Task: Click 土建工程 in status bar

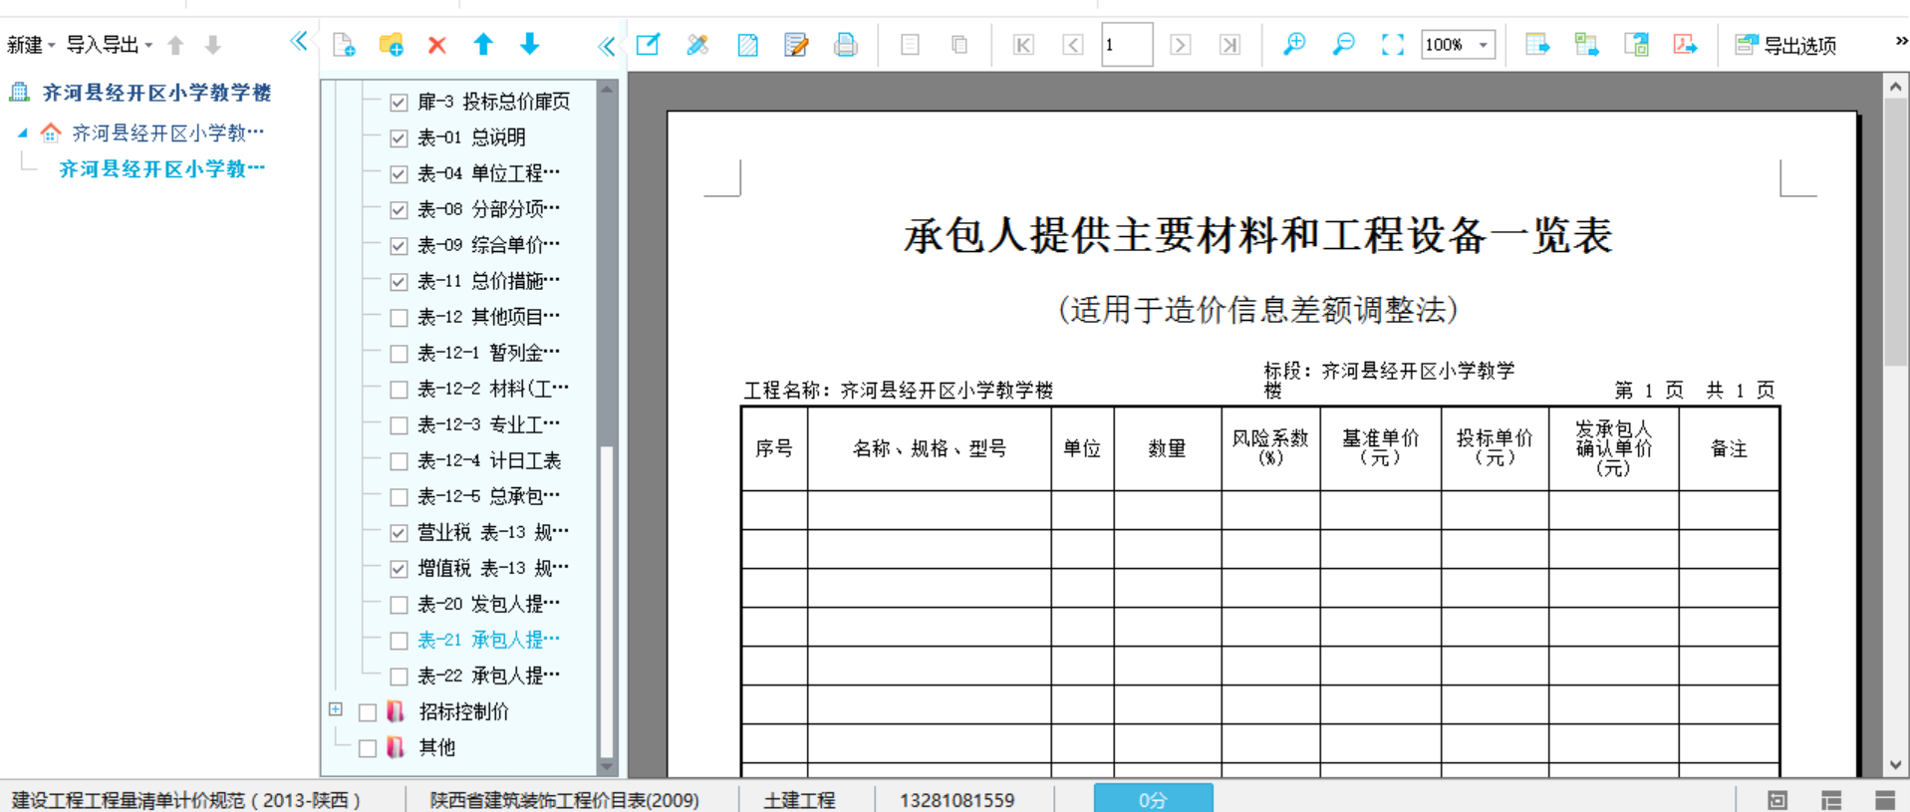Action: click(x=799, y=800)
